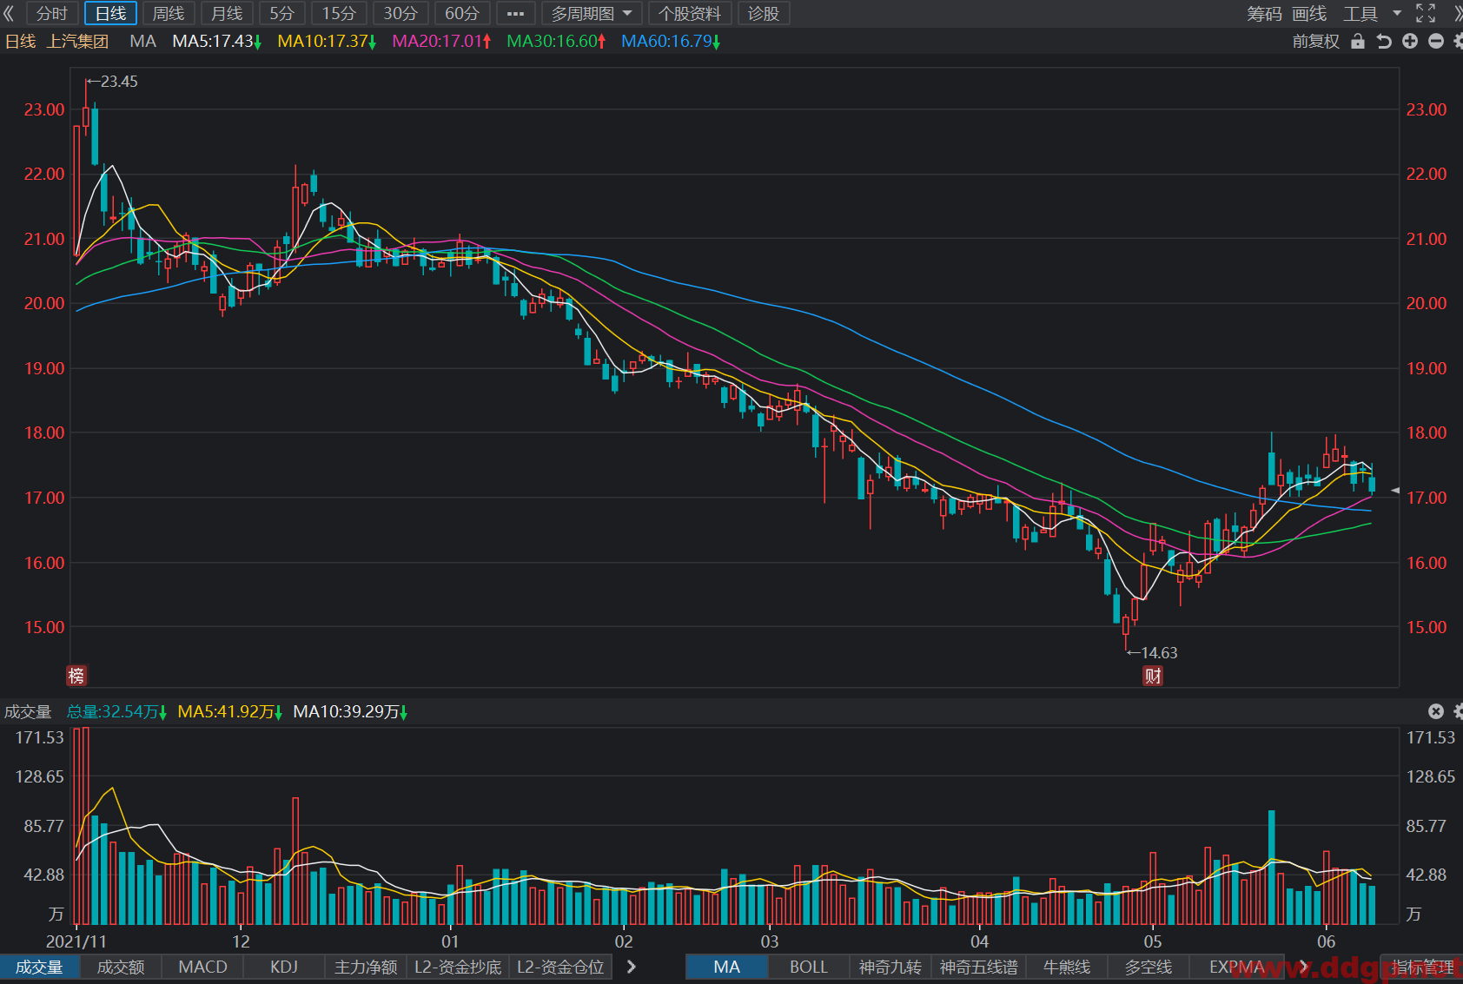Click the 14.63 low price annotation
Screen dimensions: 1463x984
pyautogui.click(x=1152, y=652)
